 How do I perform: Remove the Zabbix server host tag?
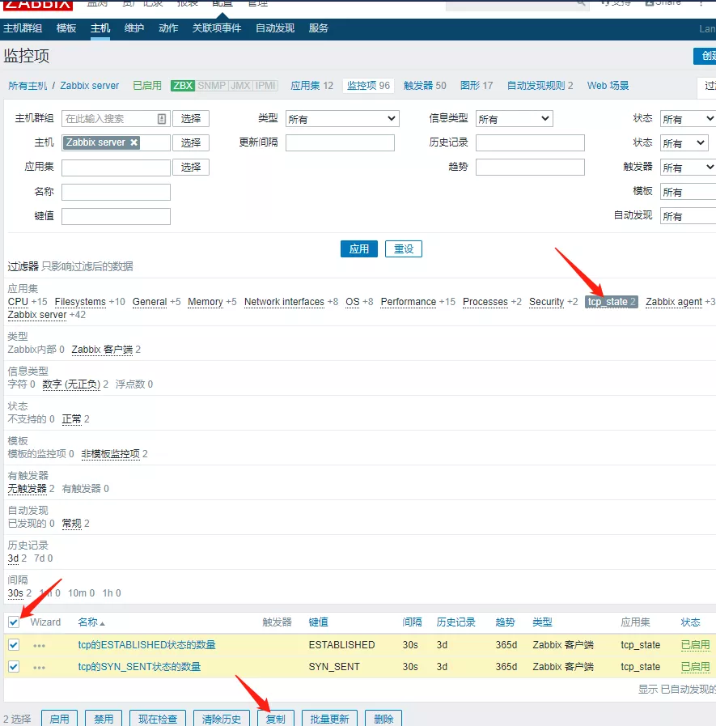(134, 142)
